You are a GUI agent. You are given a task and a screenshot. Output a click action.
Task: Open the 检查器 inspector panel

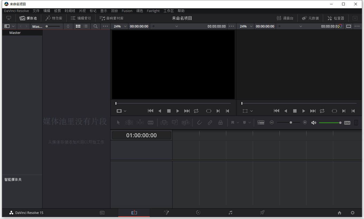(x=336, y=18)
